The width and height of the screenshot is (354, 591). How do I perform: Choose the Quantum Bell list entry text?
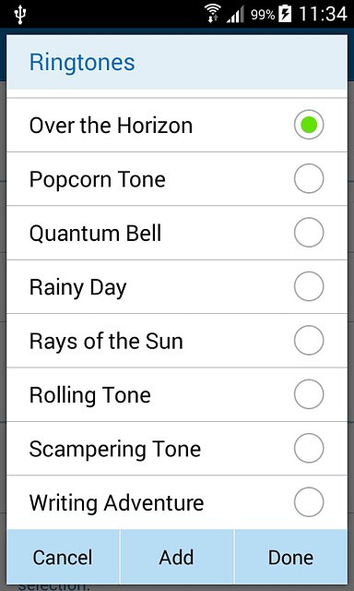click(96, 234)
